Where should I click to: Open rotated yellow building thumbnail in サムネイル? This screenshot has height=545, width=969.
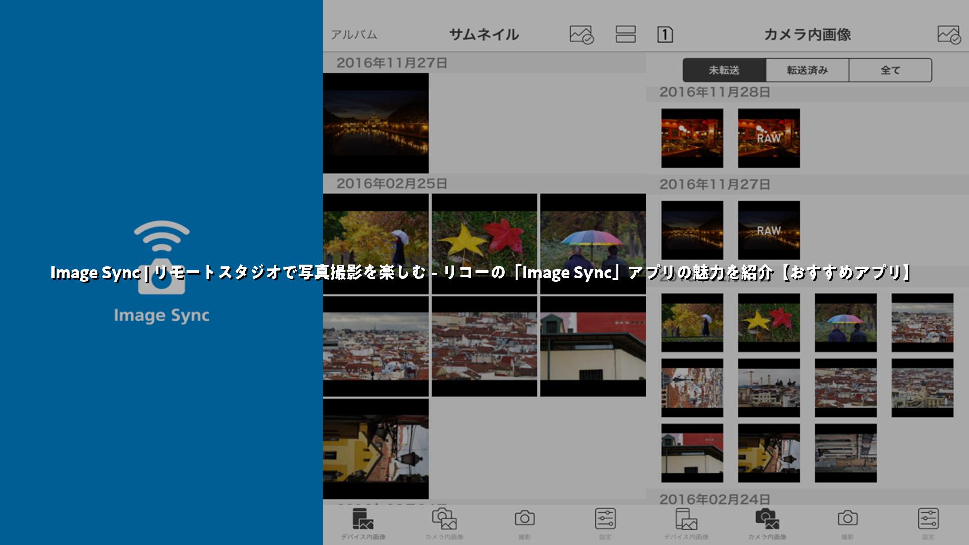tap(376, 449)
